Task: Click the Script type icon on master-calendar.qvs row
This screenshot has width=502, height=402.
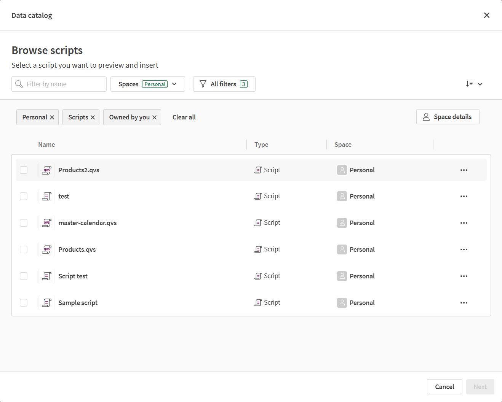Action: [259, 222]
